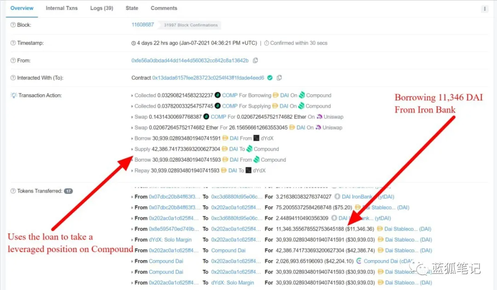Screen dimensions: 497x290
Task: Expand the Supply 42,386 DAI action row
Action: [x=133, y=149]
